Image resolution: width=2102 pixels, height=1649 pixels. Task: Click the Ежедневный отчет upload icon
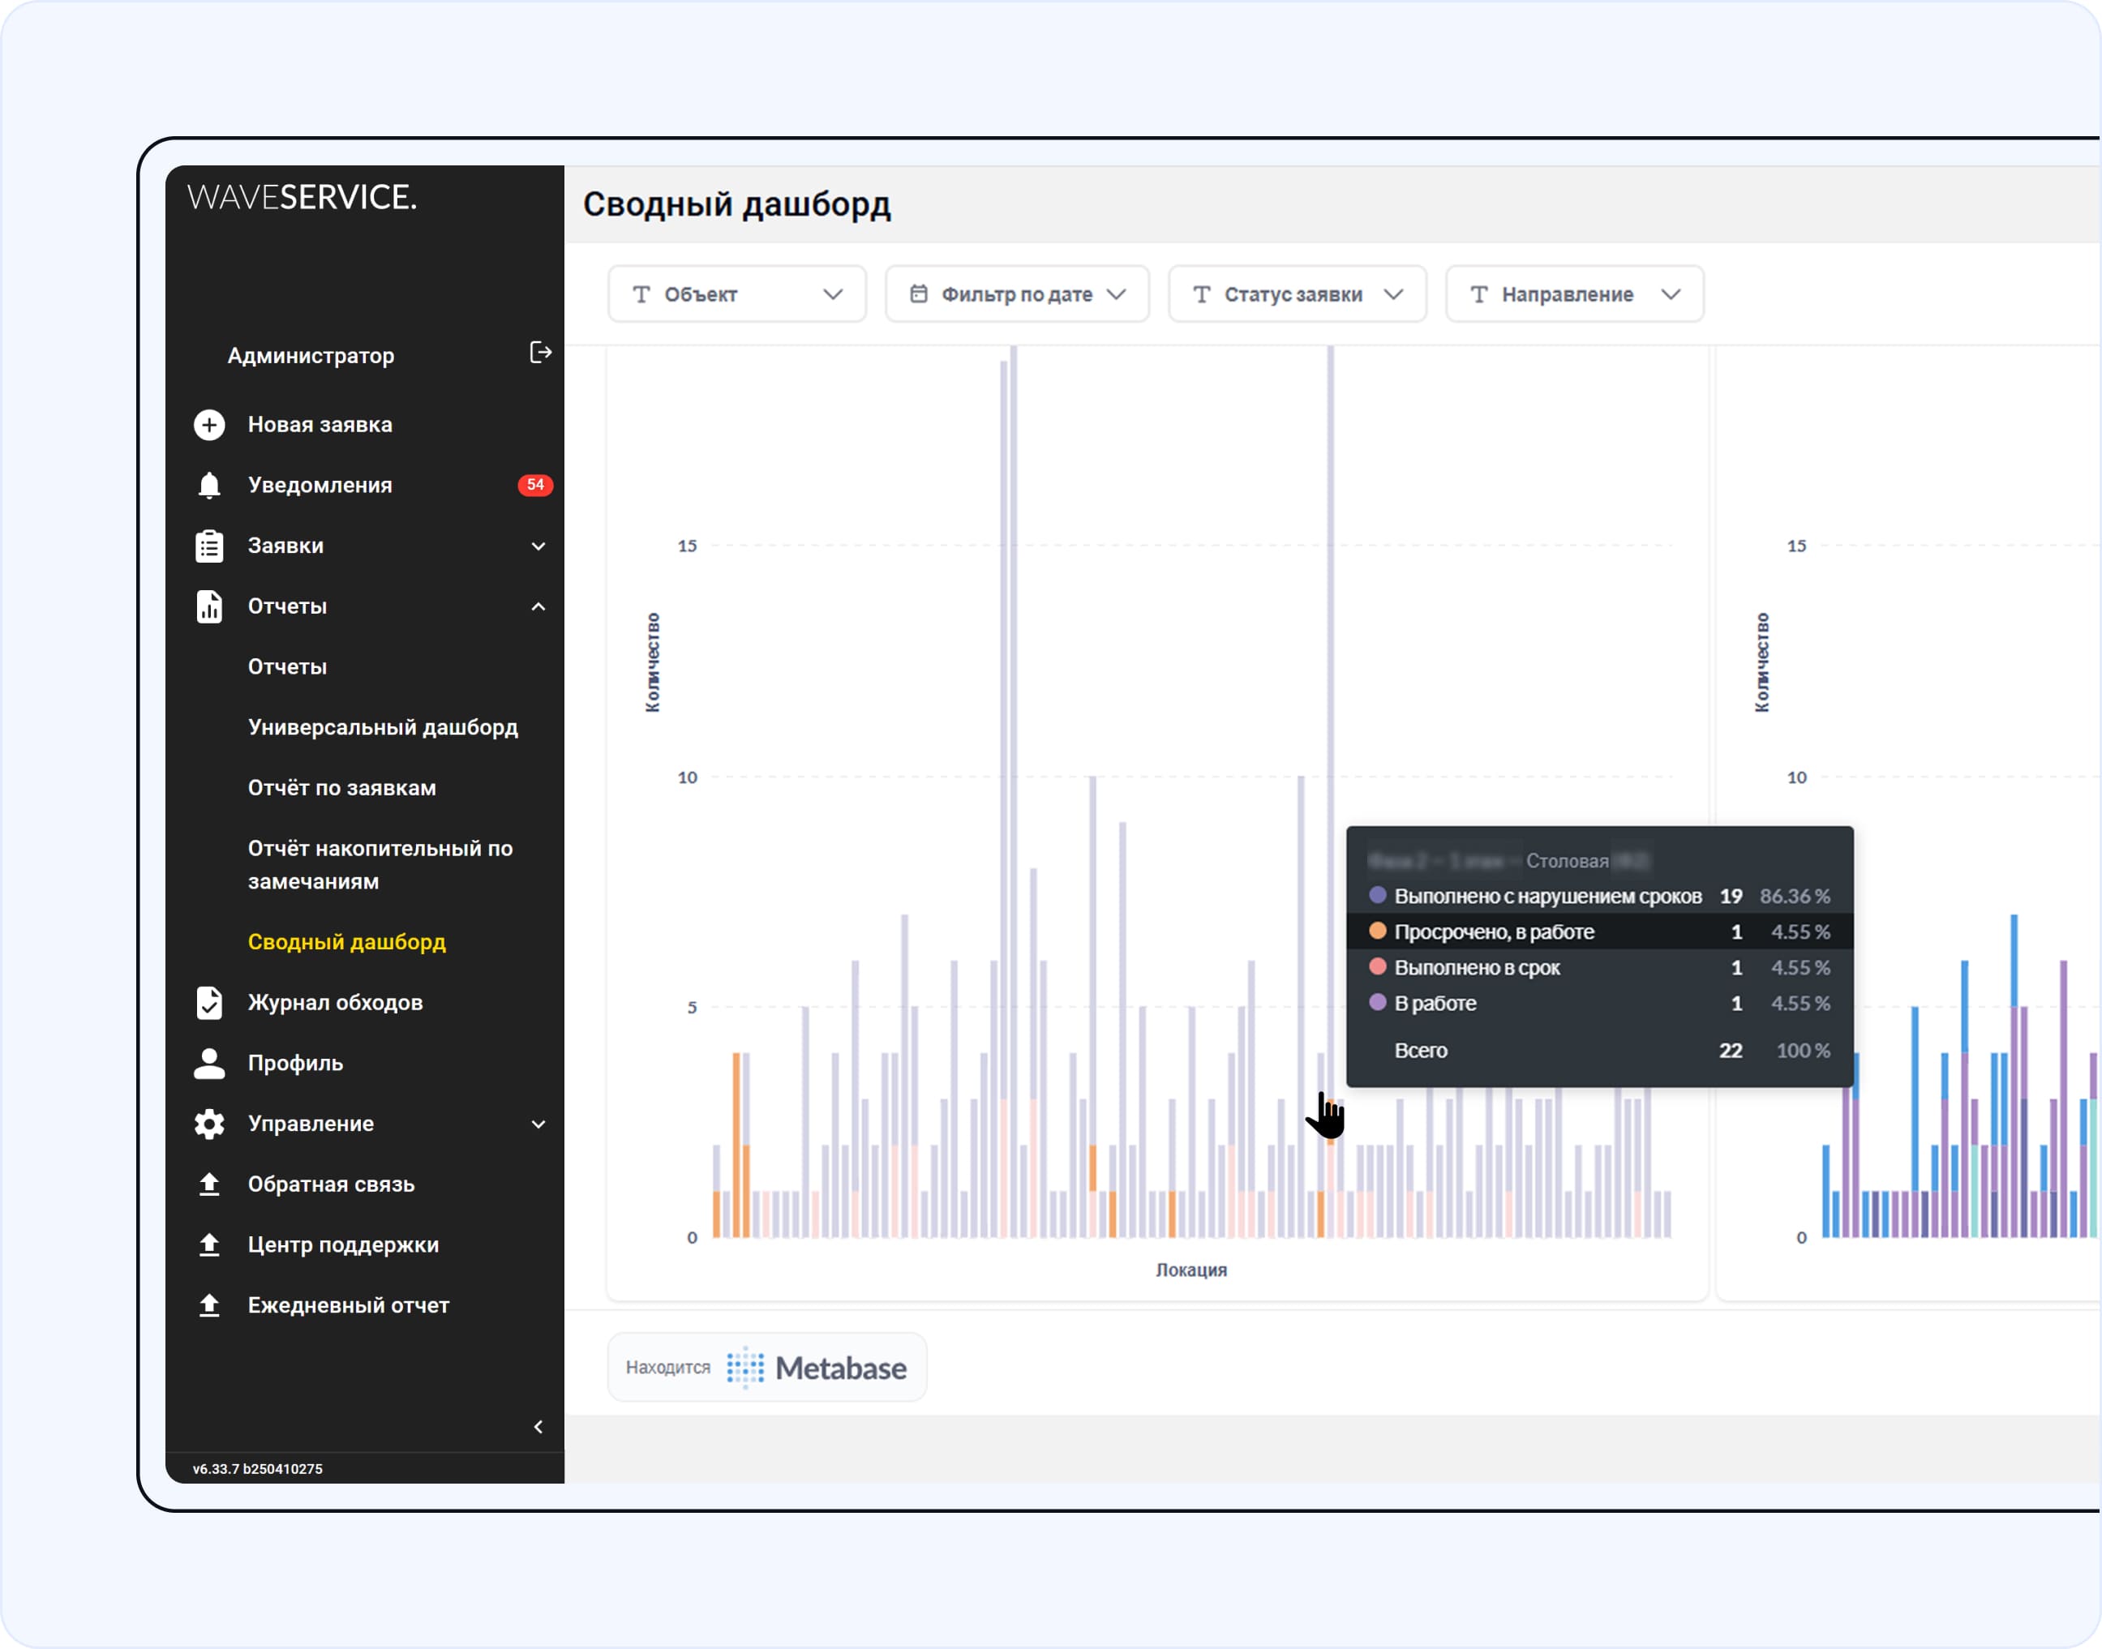[209, 1305]
